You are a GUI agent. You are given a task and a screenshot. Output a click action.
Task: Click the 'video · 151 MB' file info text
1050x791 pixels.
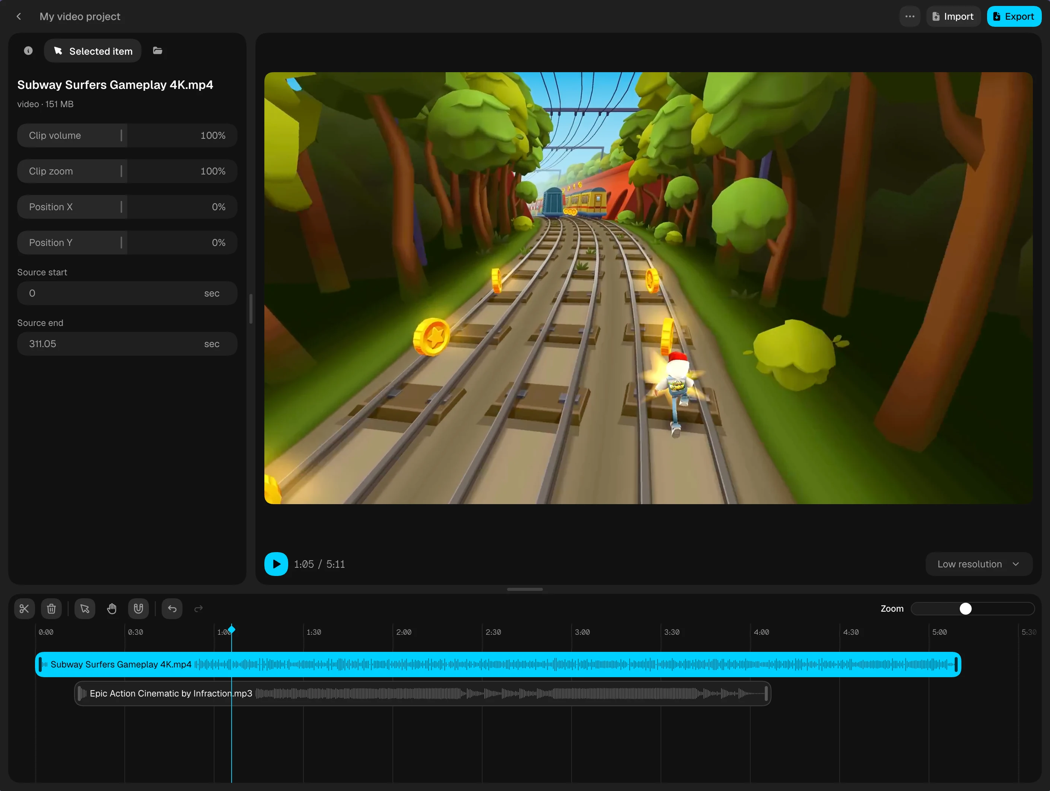(45, 104)
